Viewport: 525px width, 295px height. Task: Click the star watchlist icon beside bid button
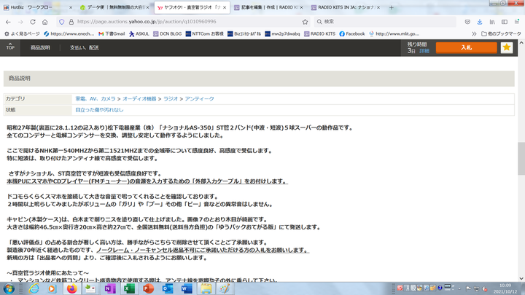click(x=507, y=47)
